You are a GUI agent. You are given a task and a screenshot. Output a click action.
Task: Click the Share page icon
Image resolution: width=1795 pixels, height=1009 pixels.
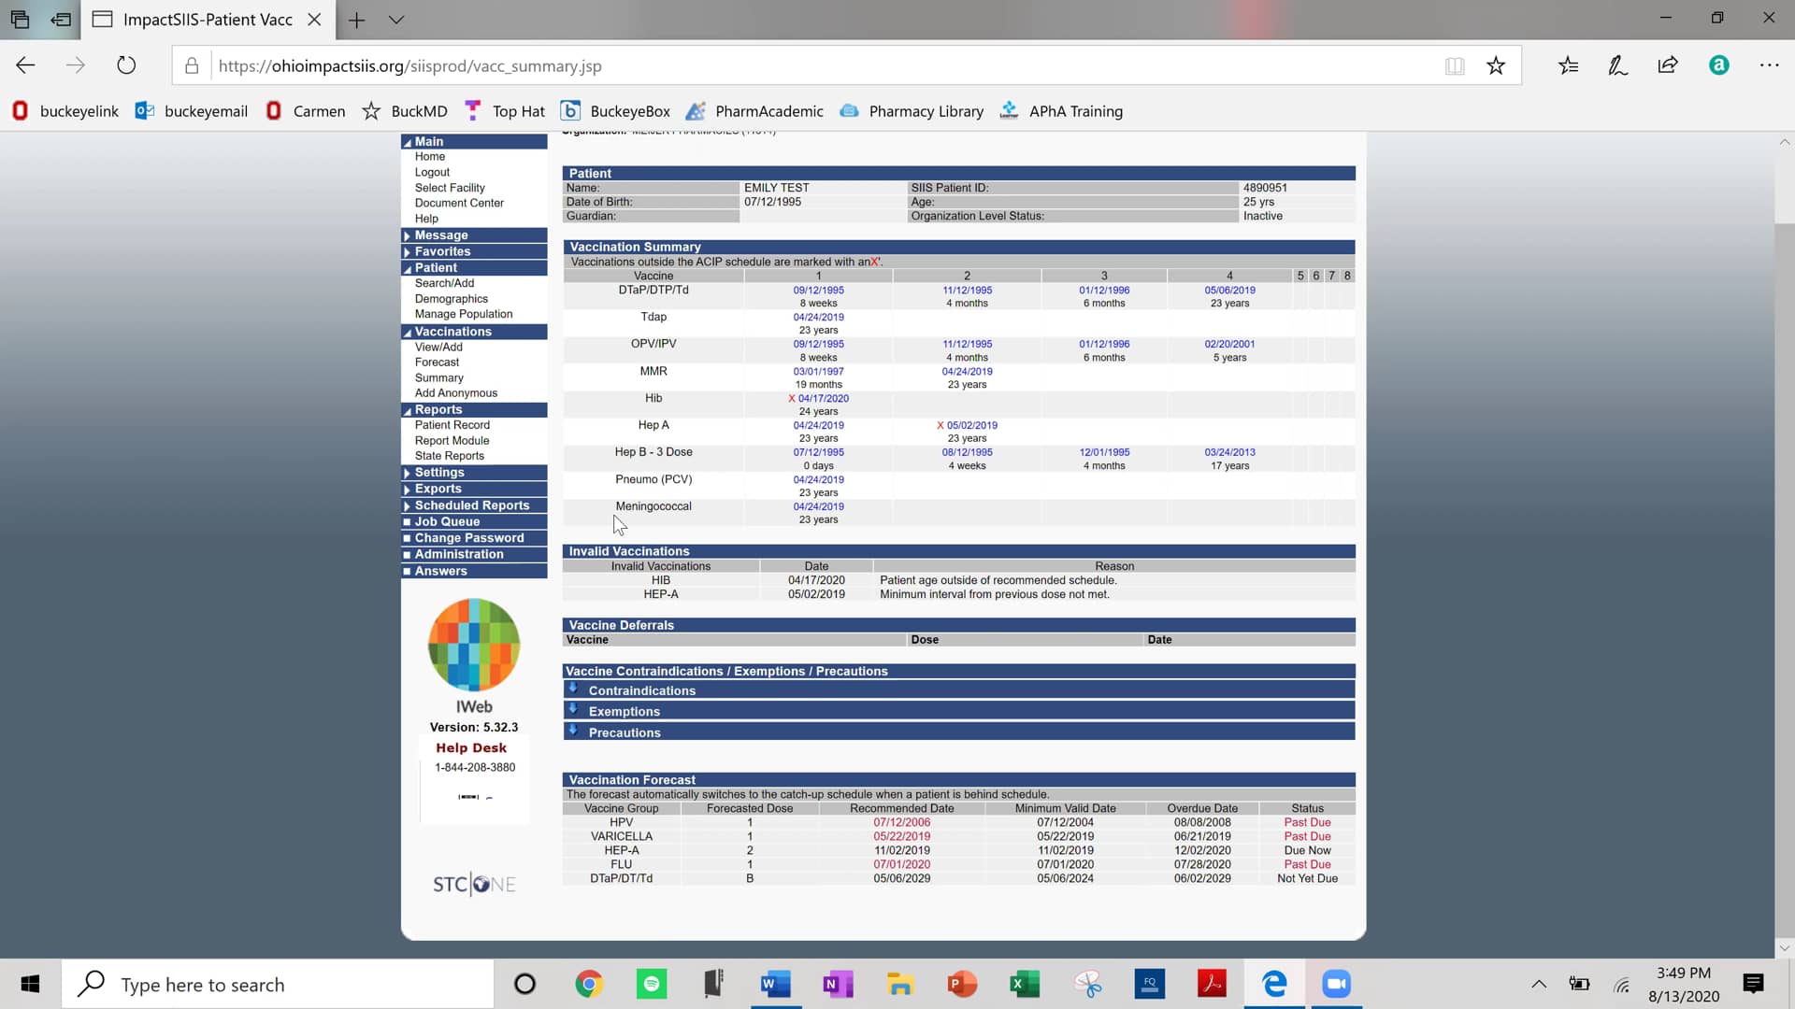1668,65
